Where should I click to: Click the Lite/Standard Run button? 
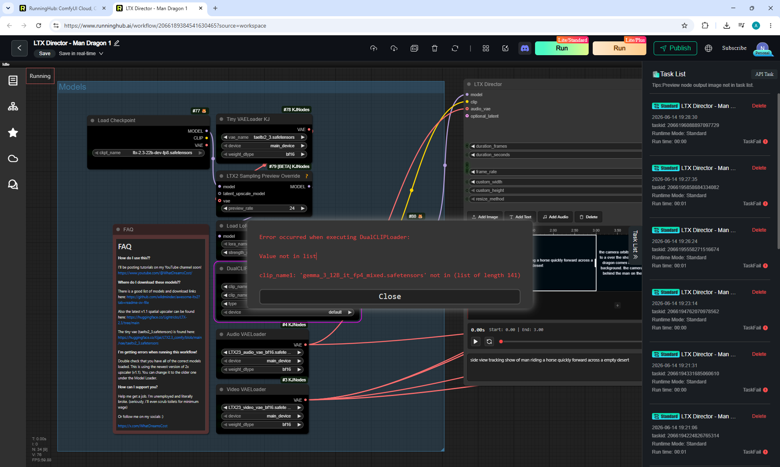point(561,48)
